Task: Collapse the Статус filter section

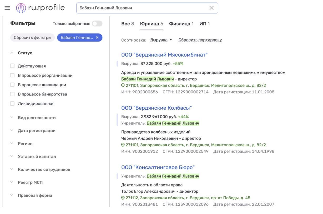Action: pyautogui.click(x=12, y=53)
